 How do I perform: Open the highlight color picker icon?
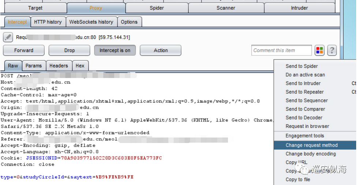[319, 50]
